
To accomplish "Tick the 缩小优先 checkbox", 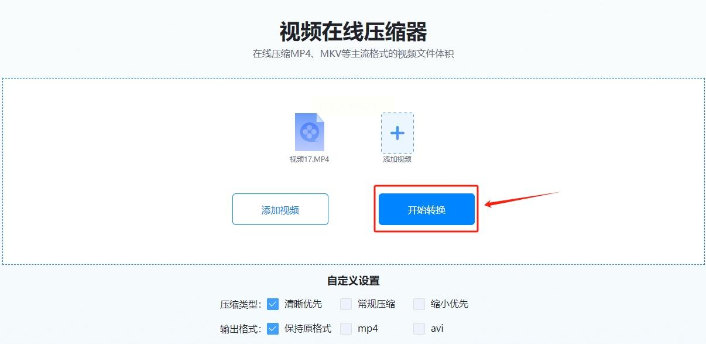I will pyautogui.click(x=419, y=304).
